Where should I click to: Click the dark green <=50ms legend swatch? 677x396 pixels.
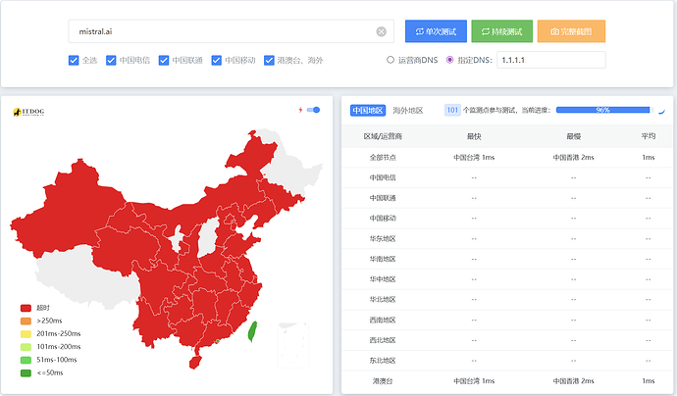26,372
